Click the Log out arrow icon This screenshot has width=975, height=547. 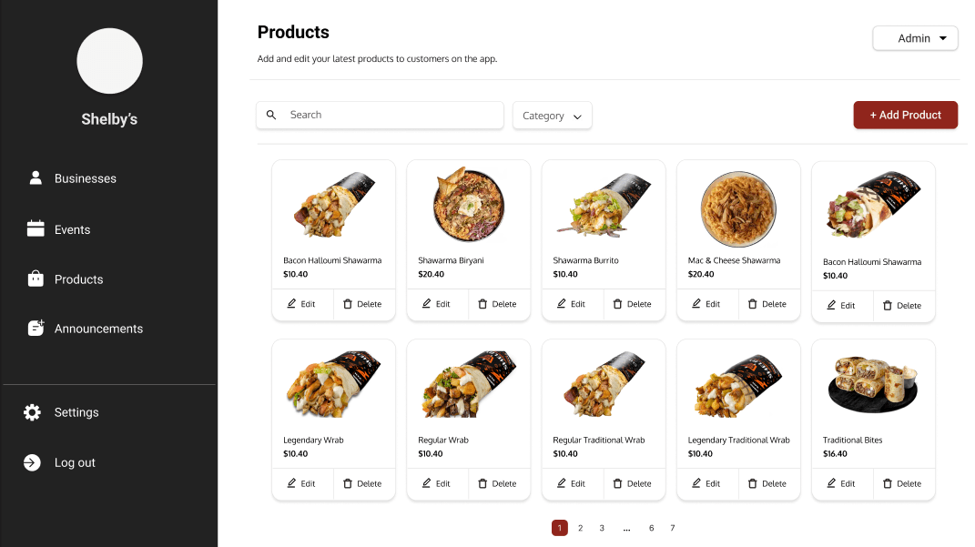point(32,462)
